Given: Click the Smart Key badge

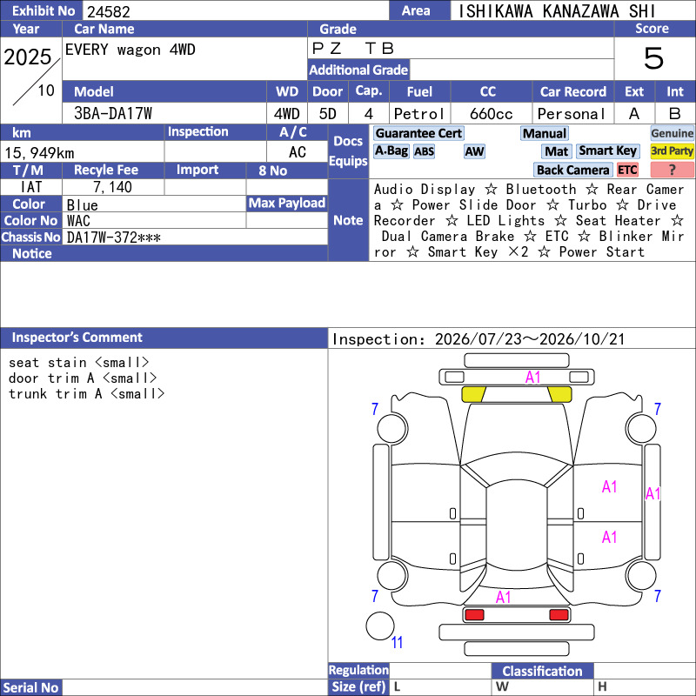Looking at the screenshot, I should (607, 151).
